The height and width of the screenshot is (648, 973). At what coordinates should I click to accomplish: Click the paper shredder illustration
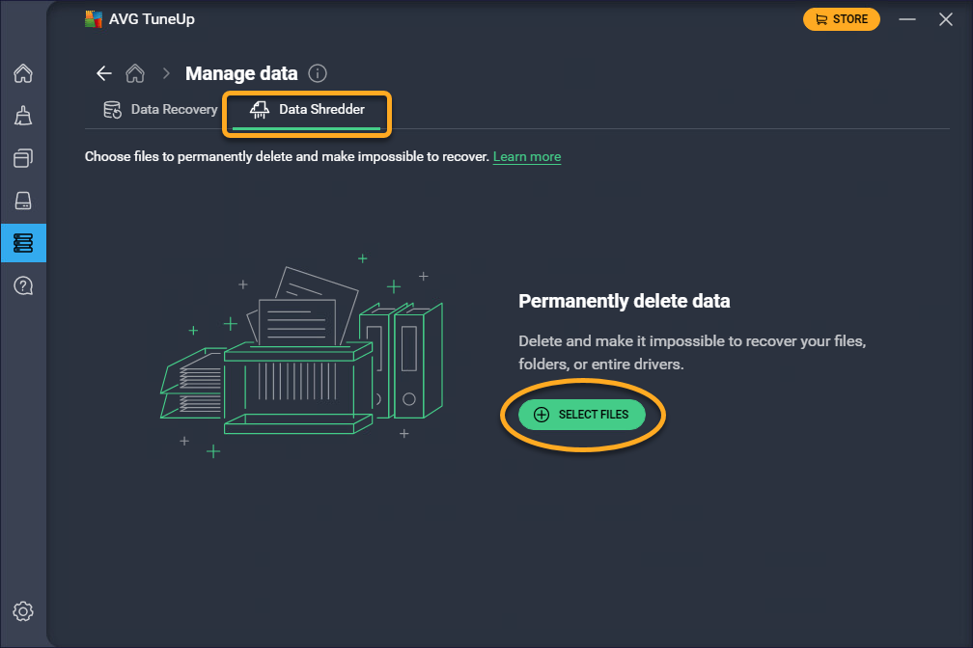299,357
